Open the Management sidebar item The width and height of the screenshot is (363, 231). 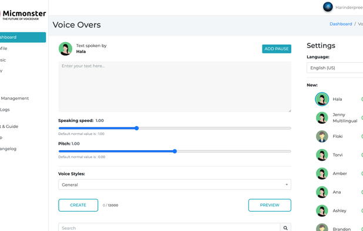pos(15,98)
